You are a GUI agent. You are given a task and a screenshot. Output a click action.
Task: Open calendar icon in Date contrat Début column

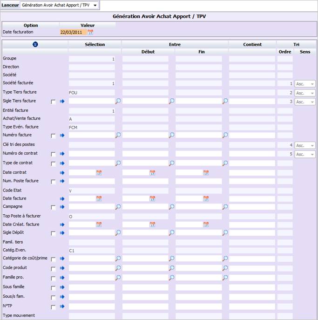[x=152, y=173]
